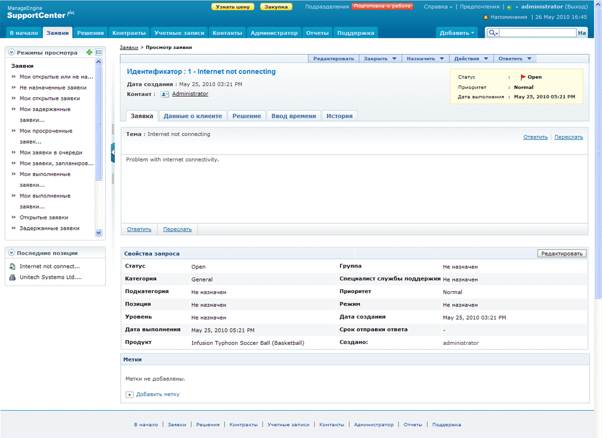Open the Справка dropdown menu
602x438 pixels.
tap(438, 7)
